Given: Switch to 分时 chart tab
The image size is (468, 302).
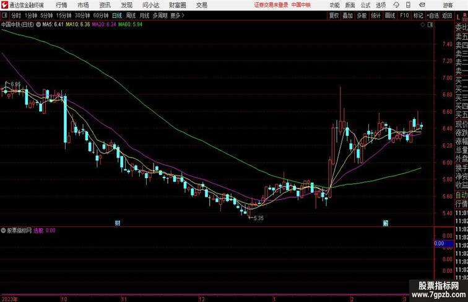Looking at the screenshot, I should pos(16,16).
